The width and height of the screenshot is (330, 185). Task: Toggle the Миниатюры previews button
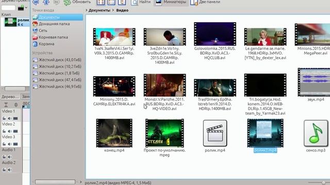pos(171,2)
